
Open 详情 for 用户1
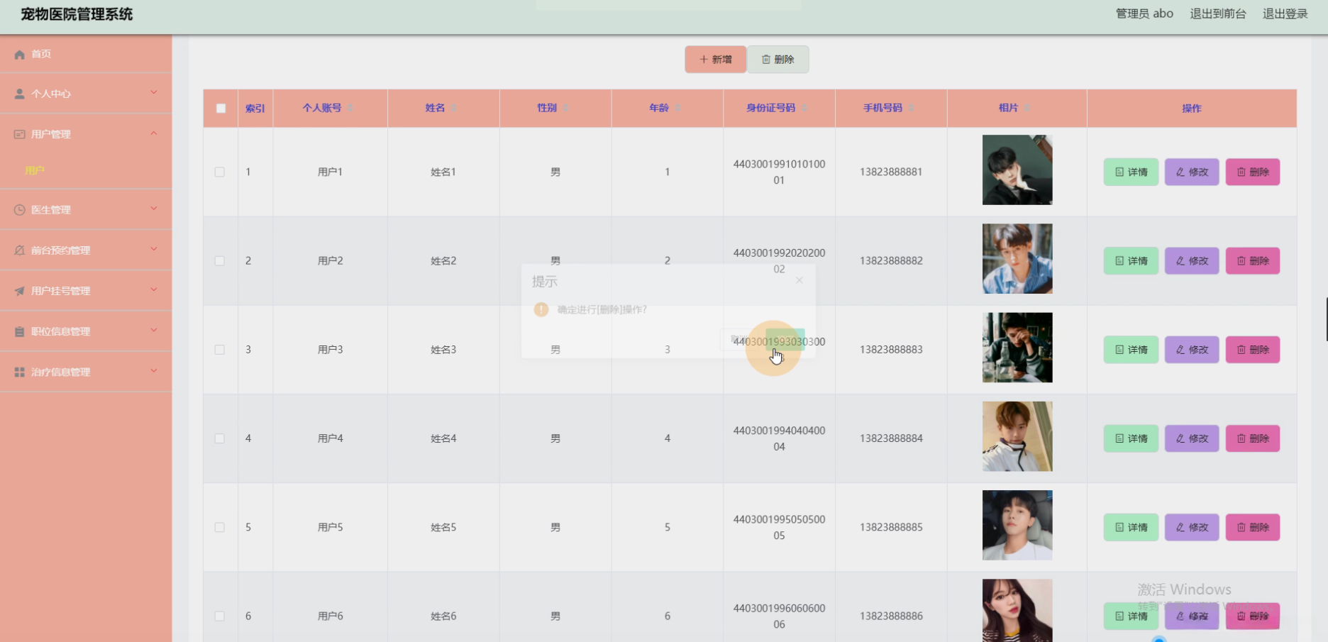pyautogui.click(x=1131, y=172)
